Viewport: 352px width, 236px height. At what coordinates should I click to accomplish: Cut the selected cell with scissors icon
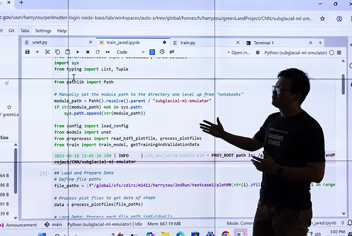(48, 52)
